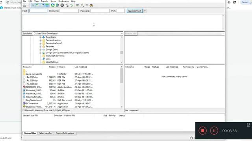Click the Favorites star icon in tree
The height and width of the screenshot is (141, 252).
(44, 47)
